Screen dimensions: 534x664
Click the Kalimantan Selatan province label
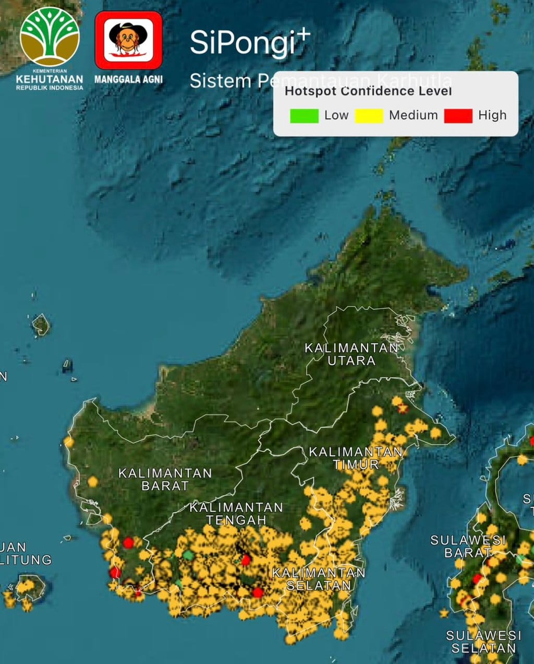[319, 579]
